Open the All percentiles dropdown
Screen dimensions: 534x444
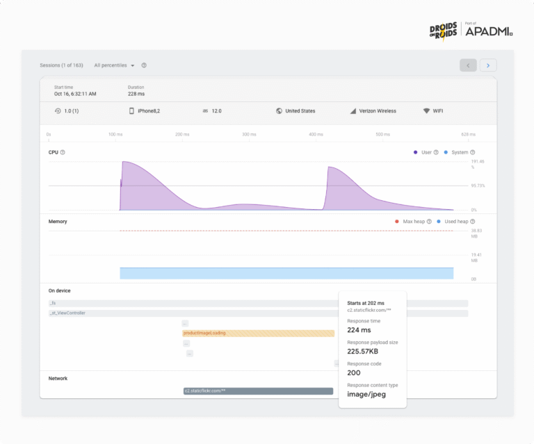(114, 65)
